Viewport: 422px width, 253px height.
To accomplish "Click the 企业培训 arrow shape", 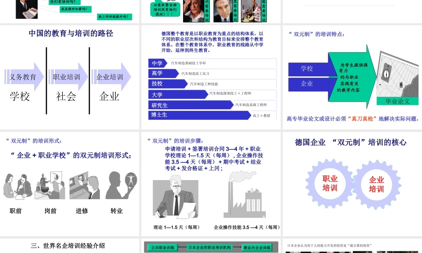I will pos(111,77).
